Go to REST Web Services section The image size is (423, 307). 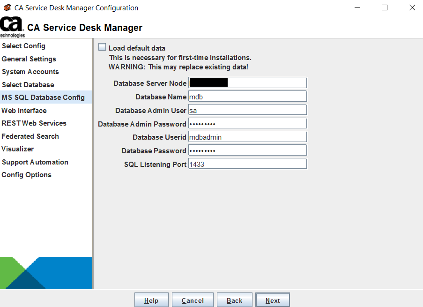click(x=34, y=123)
